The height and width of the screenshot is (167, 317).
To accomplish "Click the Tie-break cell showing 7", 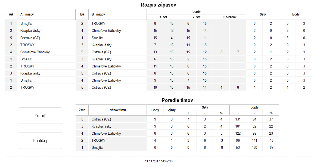I will coord(238,52).
